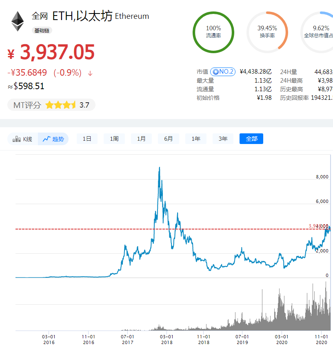Click the 初始价格 label
Image resolution: width=333 pixels, height=351 pixels.
[x=208, y=98]
